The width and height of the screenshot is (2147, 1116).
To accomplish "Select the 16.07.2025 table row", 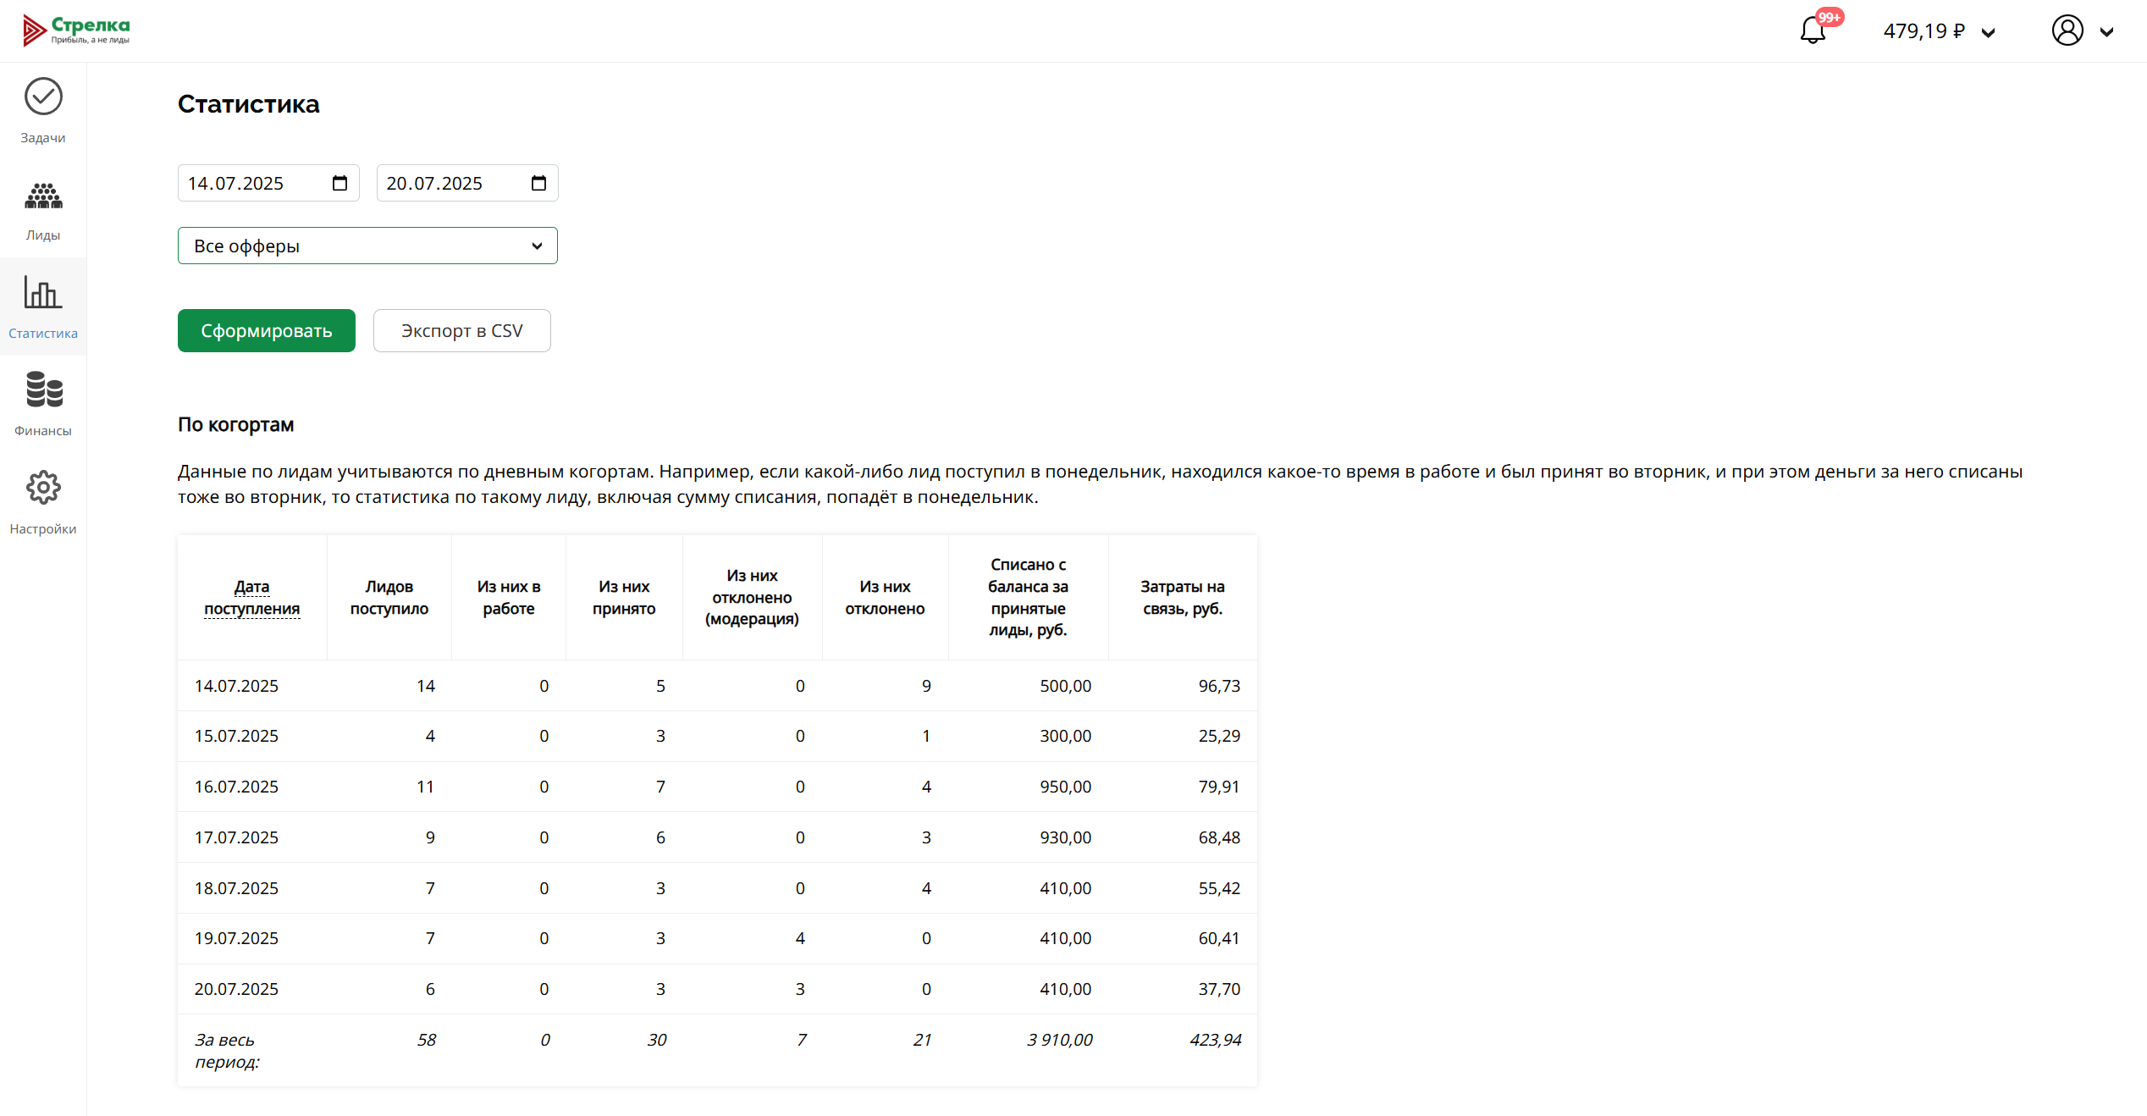I will [716, 787].
